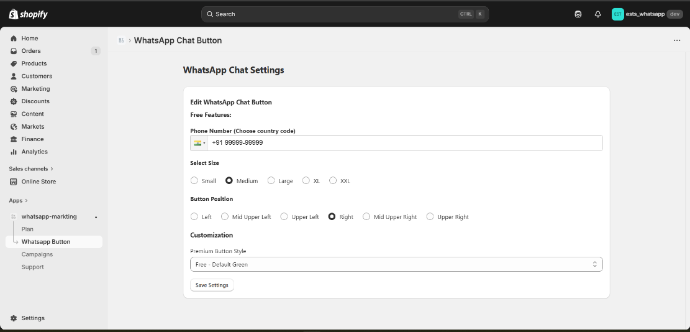Click the Settings gear icon in sidebar

14,318
